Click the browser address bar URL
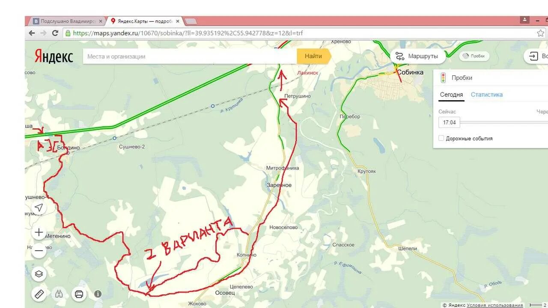 pos(188,33)
